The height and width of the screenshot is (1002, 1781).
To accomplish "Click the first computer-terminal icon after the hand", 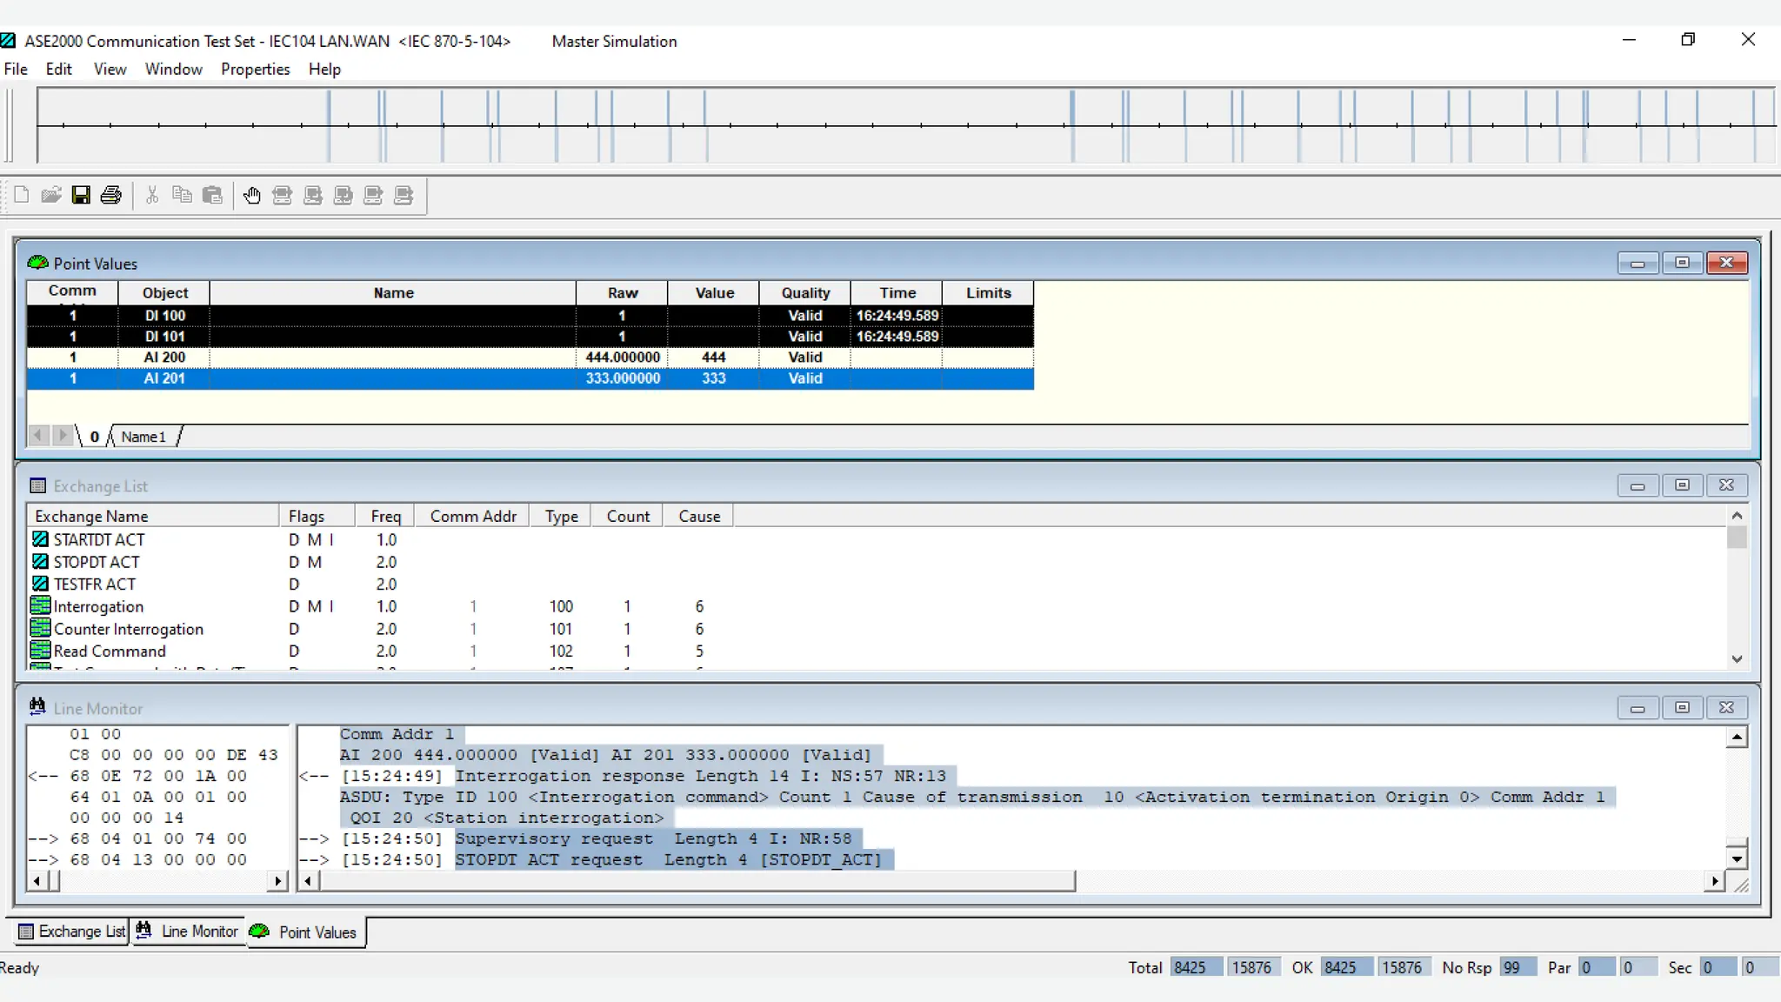I will tap(282, 195).
